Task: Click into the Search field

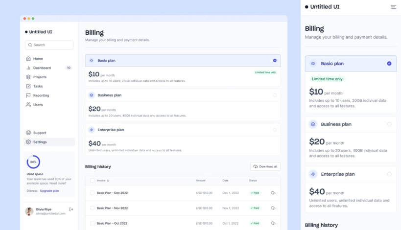Action: pos(49,45)
